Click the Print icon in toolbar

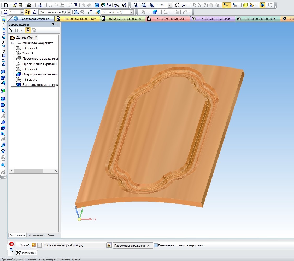point(29,5)
